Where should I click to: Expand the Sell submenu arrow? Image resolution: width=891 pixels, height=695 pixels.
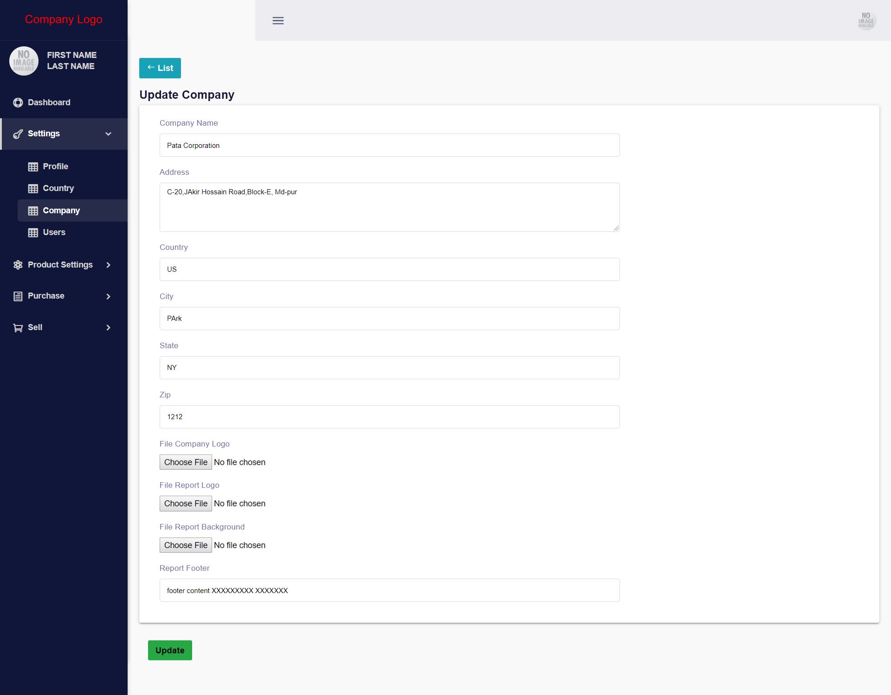tap(108, 328)
